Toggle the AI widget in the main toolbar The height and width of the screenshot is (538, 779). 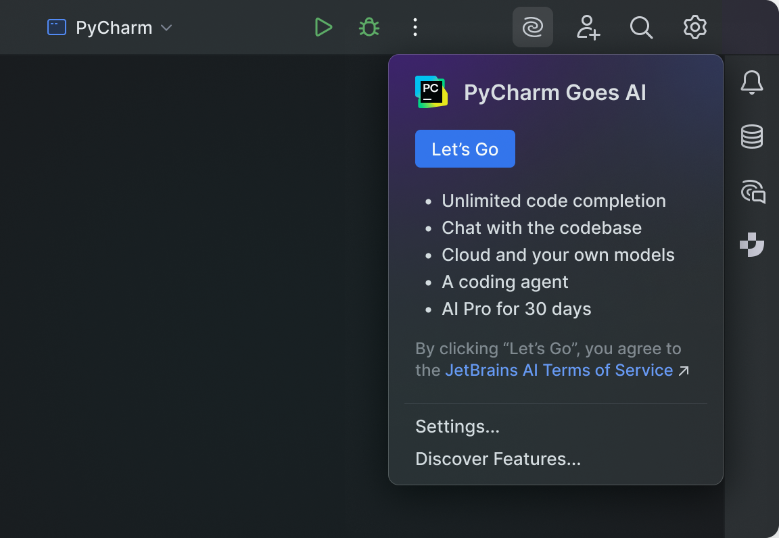(532, 27)
